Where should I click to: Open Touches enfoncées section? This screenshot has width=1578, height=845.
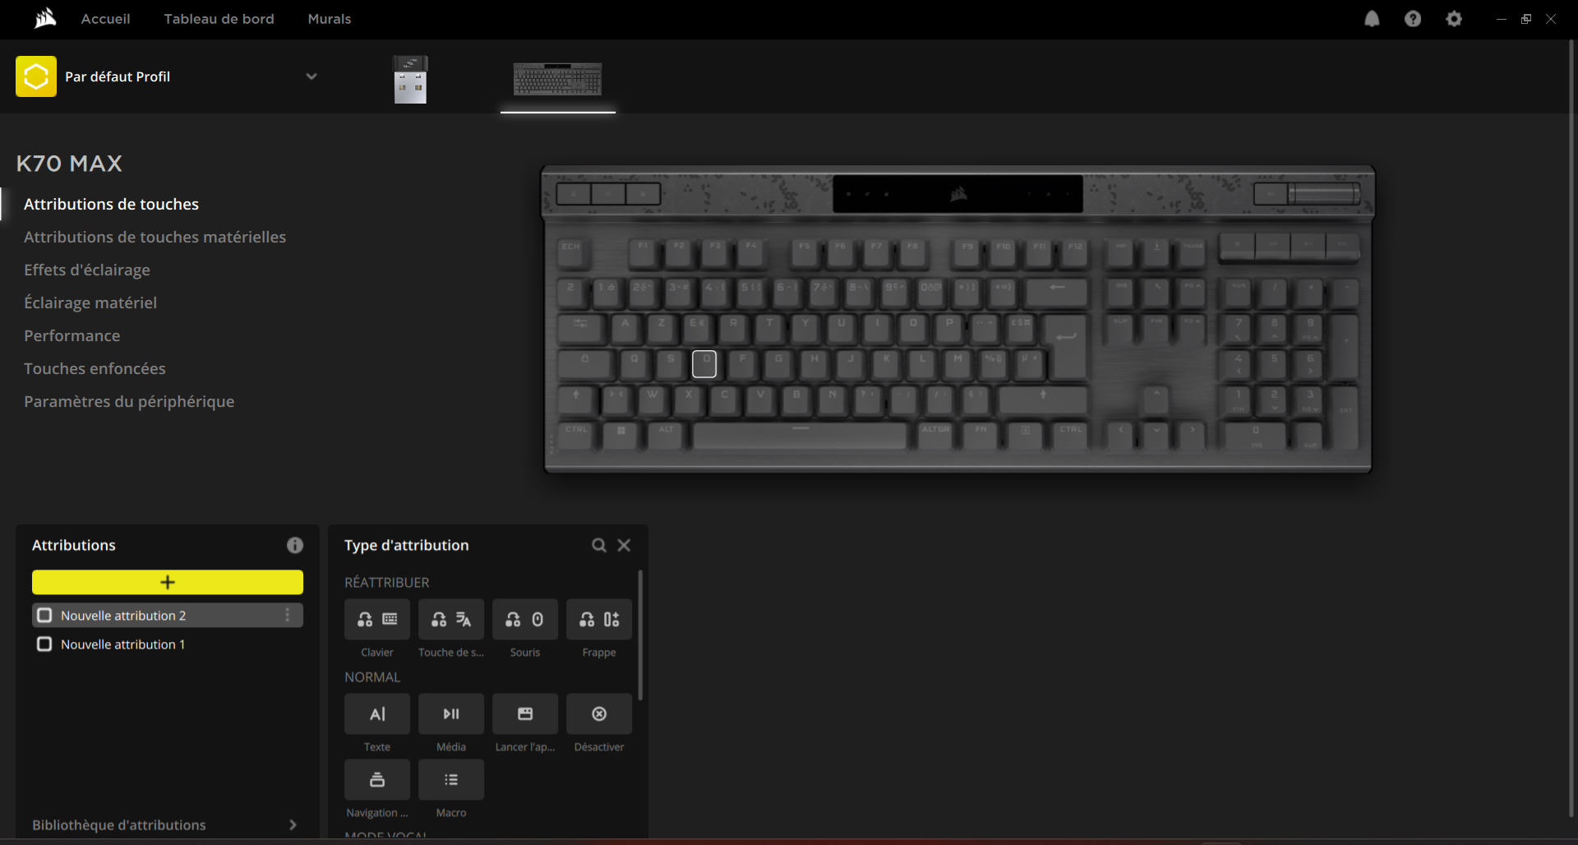[95, 368]
